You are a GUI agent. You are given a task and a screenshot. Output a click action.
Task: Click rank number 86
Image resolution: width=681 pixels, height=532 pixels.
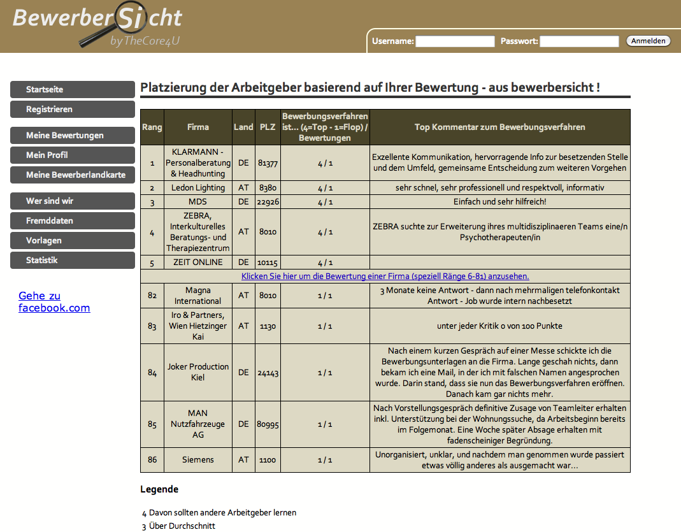(152, 460)
